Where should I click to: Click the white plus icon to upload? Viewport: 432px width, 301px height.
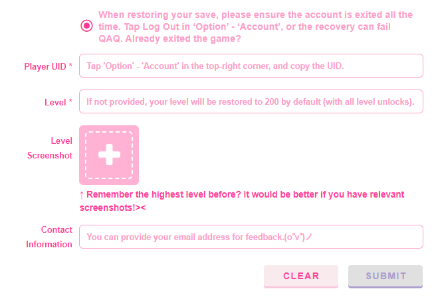109,154
